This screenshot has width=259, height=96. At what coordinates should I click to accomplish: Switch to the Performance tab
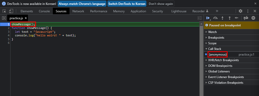click(99, 11)
